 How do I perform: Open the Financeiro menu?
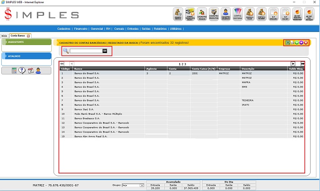coord(81,28)
